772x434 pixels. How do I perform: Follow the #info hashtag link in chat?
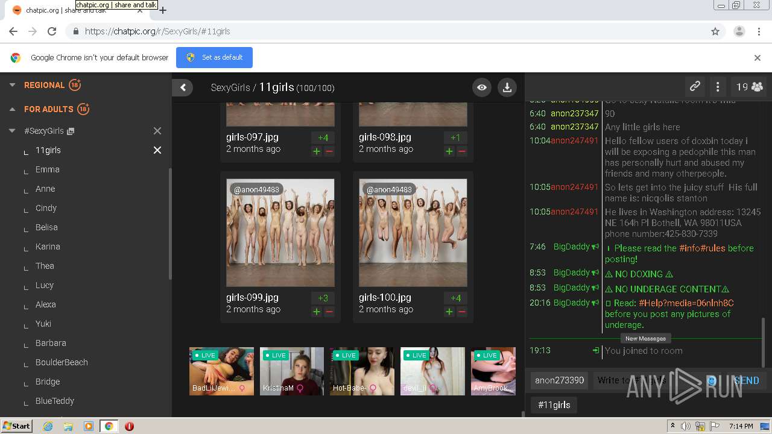coord(689,248)
